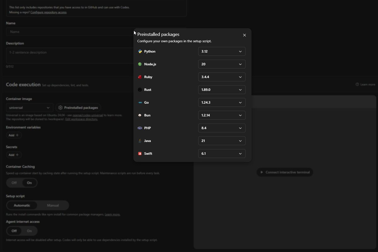Expand the Java 21 version dropdown
Image resolution: width=378 pixels, height=252 pixels.
pos(222,141)
